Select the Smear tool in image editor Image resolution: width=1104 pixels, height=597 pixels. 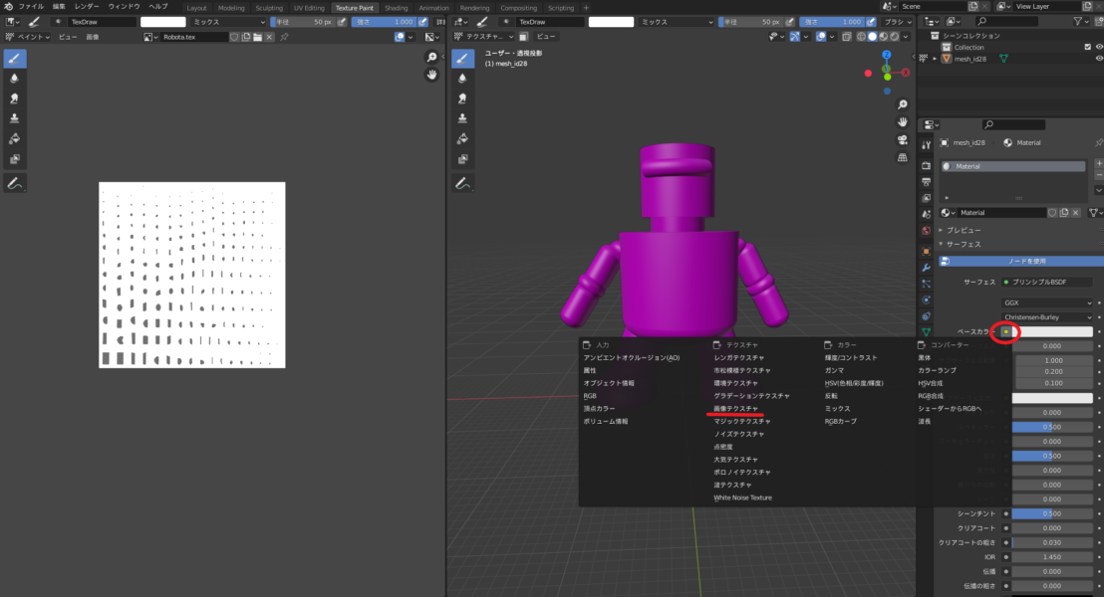pos(14,99)
